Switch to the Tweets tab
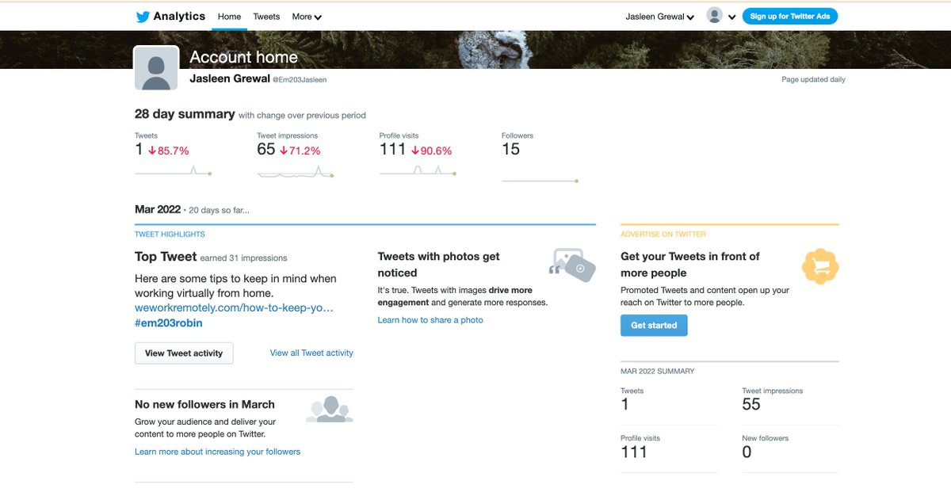 pos(266,17)
